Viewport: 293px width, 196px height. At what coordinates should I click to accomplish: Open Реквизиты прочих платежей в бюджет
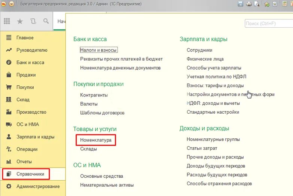coord(121,59)
